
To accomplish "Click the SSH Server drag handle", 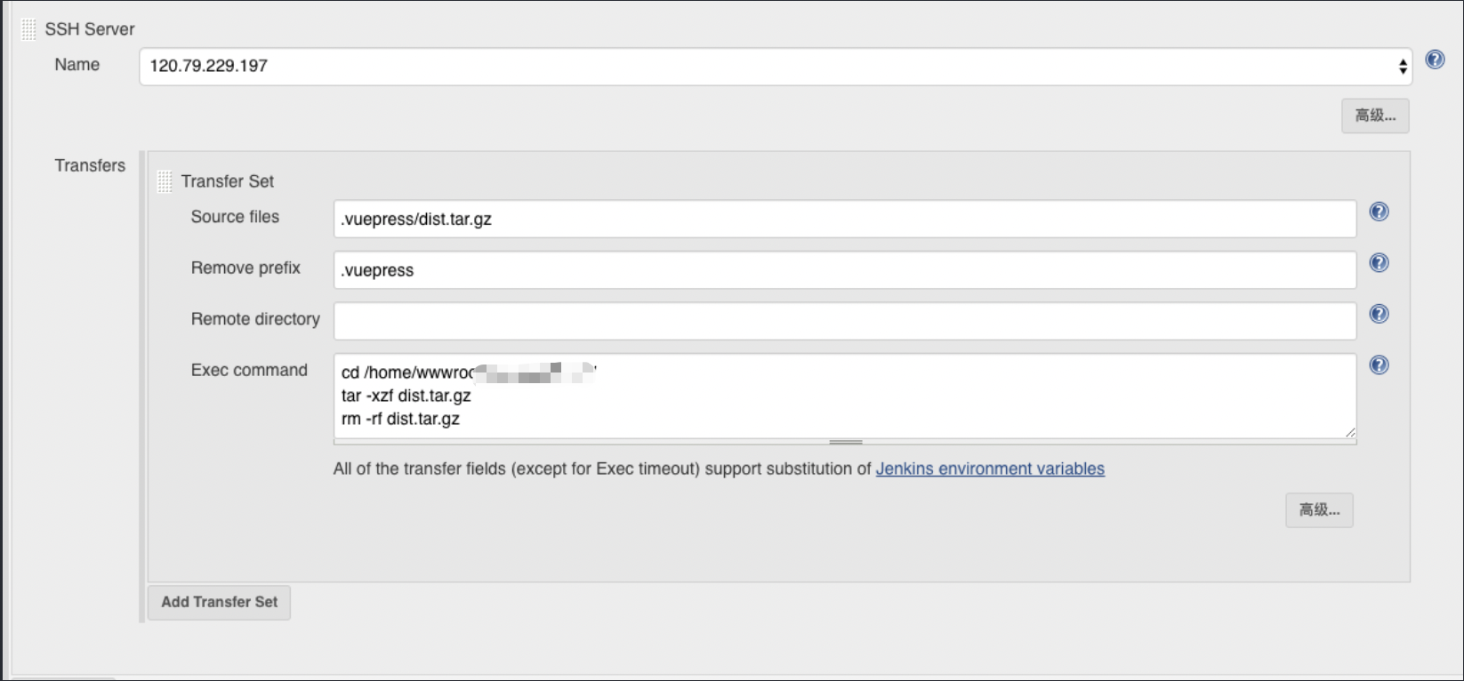I will tap(28, 29).
